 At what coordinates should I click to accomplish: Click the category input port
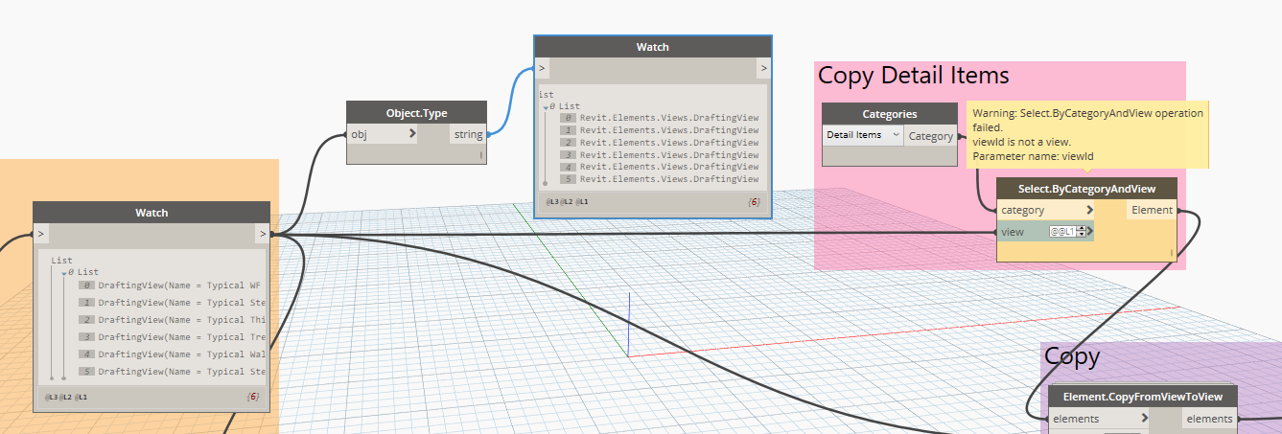click(1046, 210)
